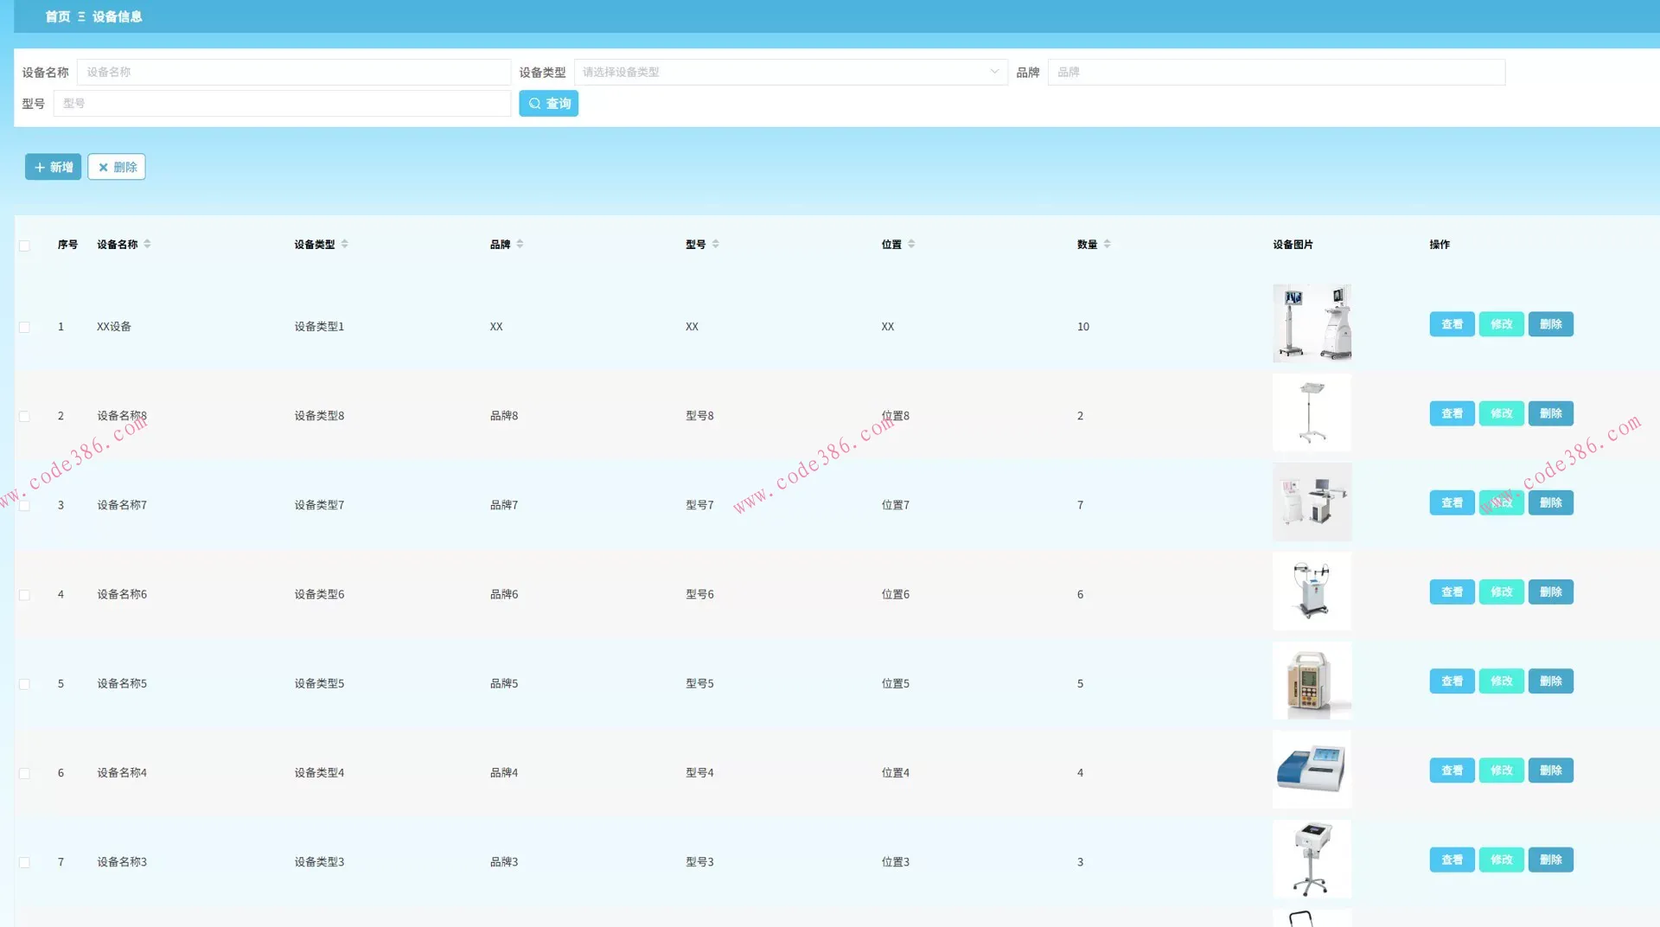Screen dimensions: 1660x927
Task: Delete 设备名称4 using its row 删除 button
Action: (1550, 770)
